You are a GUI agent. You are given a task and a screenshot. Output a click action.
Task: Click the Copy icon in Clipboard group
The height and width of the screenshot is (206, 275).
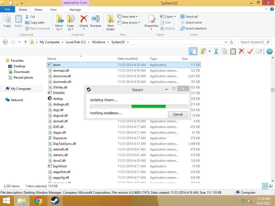(x=7, y=19)
